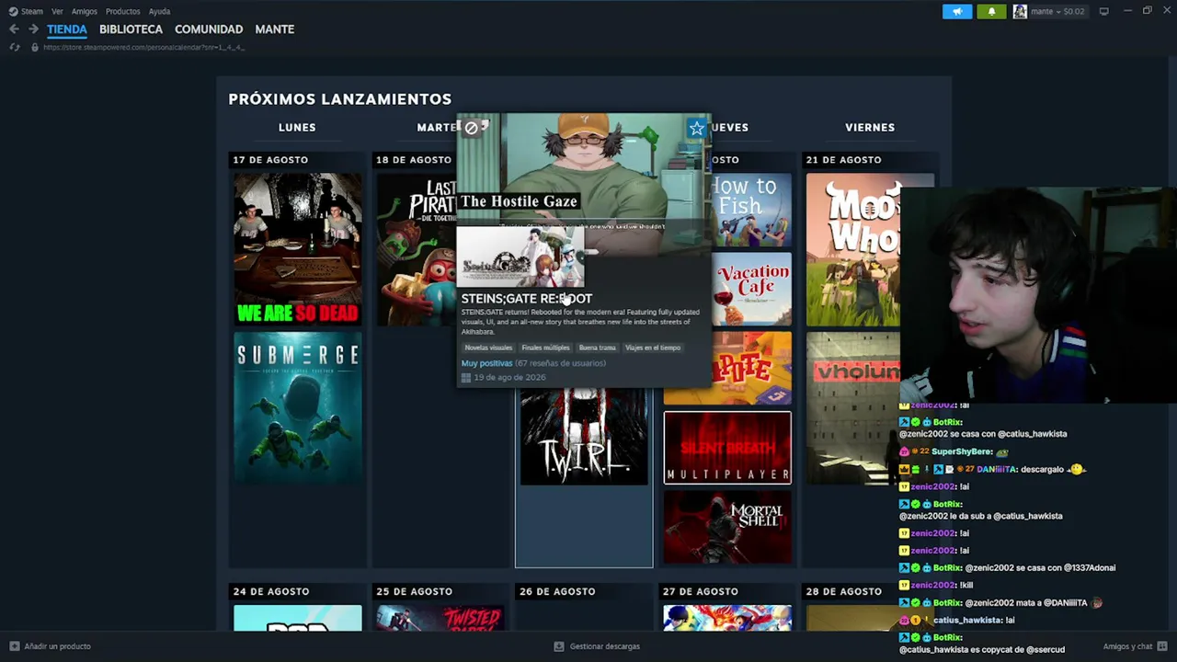Click the 24 DE AGOSTO date label
The image size is (1177, 662).
[x=271, y=591]
